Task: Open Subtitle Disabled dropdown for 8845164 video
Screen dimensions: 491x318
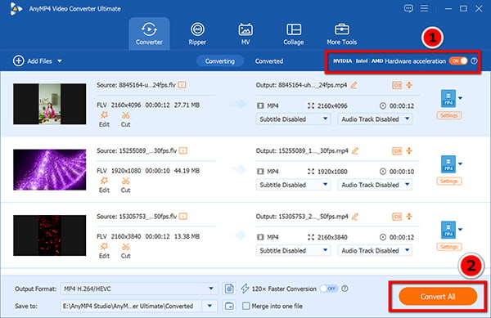Action: pyautogui.click(x=293, y=119)
